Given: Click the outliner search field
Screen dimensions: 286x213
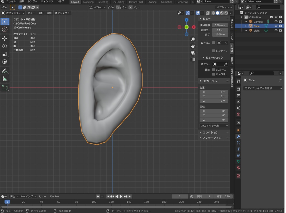Looking at the screenshot, I should [268, 7].
